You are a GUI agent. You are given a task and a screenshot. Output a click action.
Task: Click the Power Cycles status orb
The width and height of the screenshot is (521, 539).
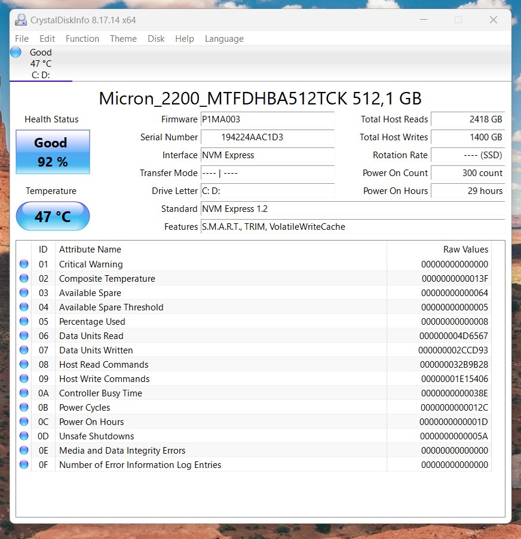click(24, 408)
